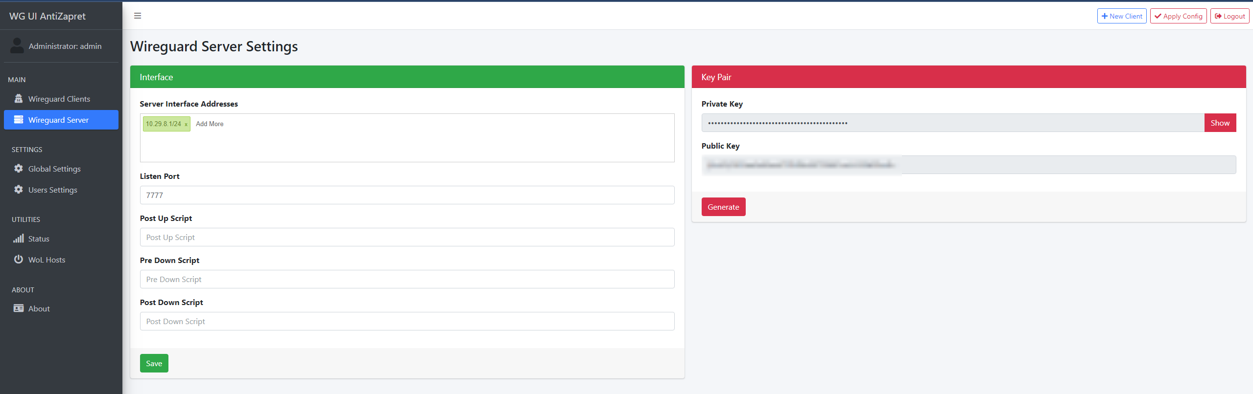Click the About card icon
The image size is (1253, 394).
coord(19,308)
